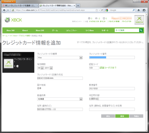Viewport: 149px width, 133px height.
Task: Click the 市区町村郡 city field
Action: point(112,99)
